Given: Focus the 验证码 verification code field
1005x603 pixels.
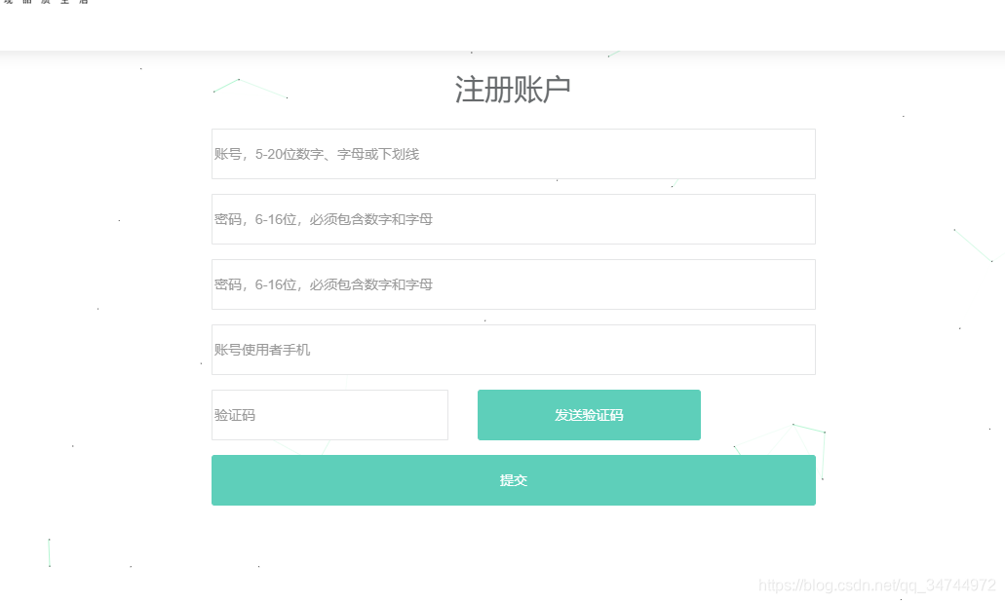Looking at the screenshot, I should (330, 415).
